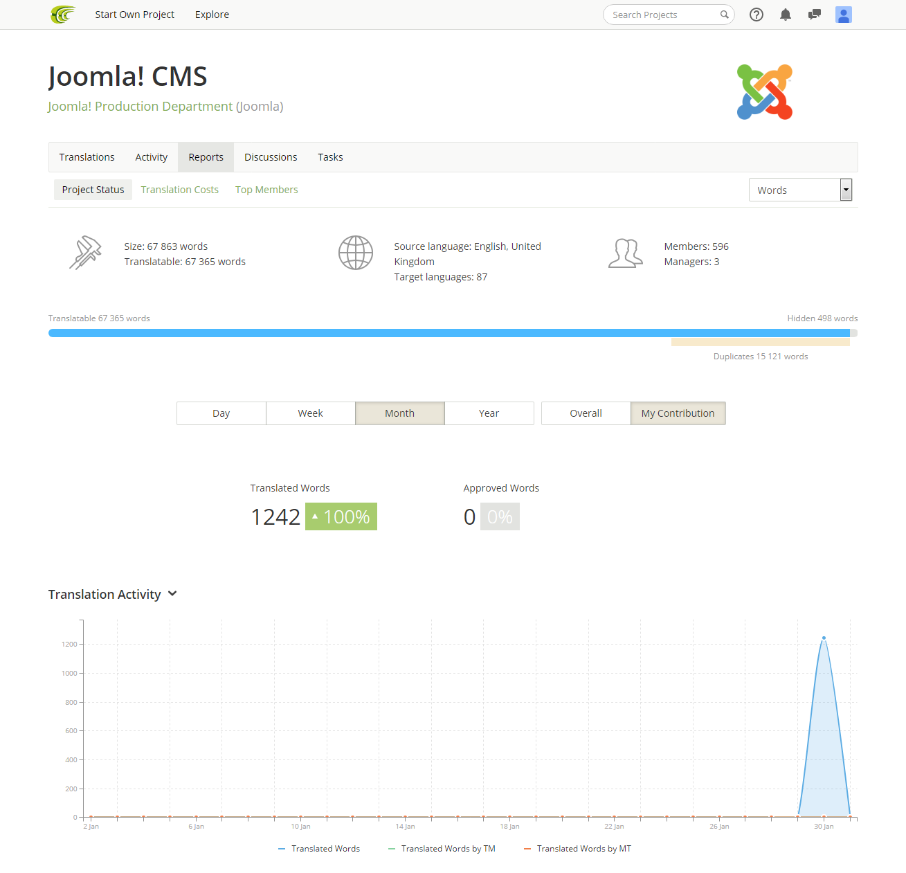
Task: Open Translation Costs report
Action: pos(180,190)
